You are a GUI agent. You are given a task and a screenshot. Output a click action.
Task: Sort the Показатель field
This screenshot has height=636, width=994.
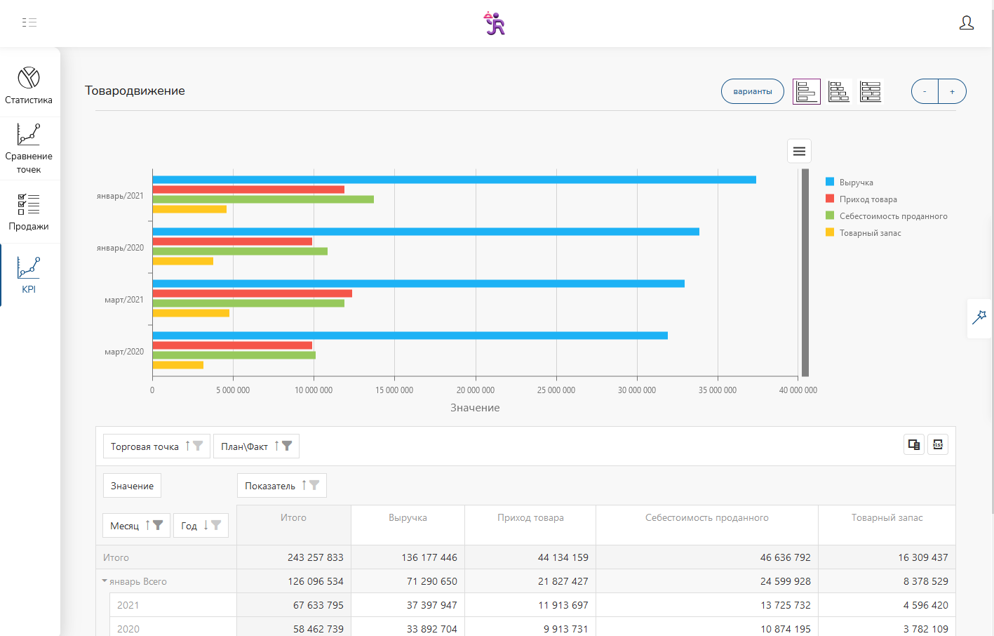[x=304, y=485]
